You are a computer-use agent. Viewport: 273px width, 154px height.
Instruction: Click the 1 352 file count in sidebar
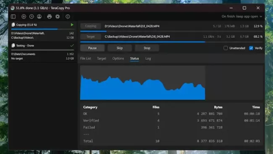click(x=70, y=54)
